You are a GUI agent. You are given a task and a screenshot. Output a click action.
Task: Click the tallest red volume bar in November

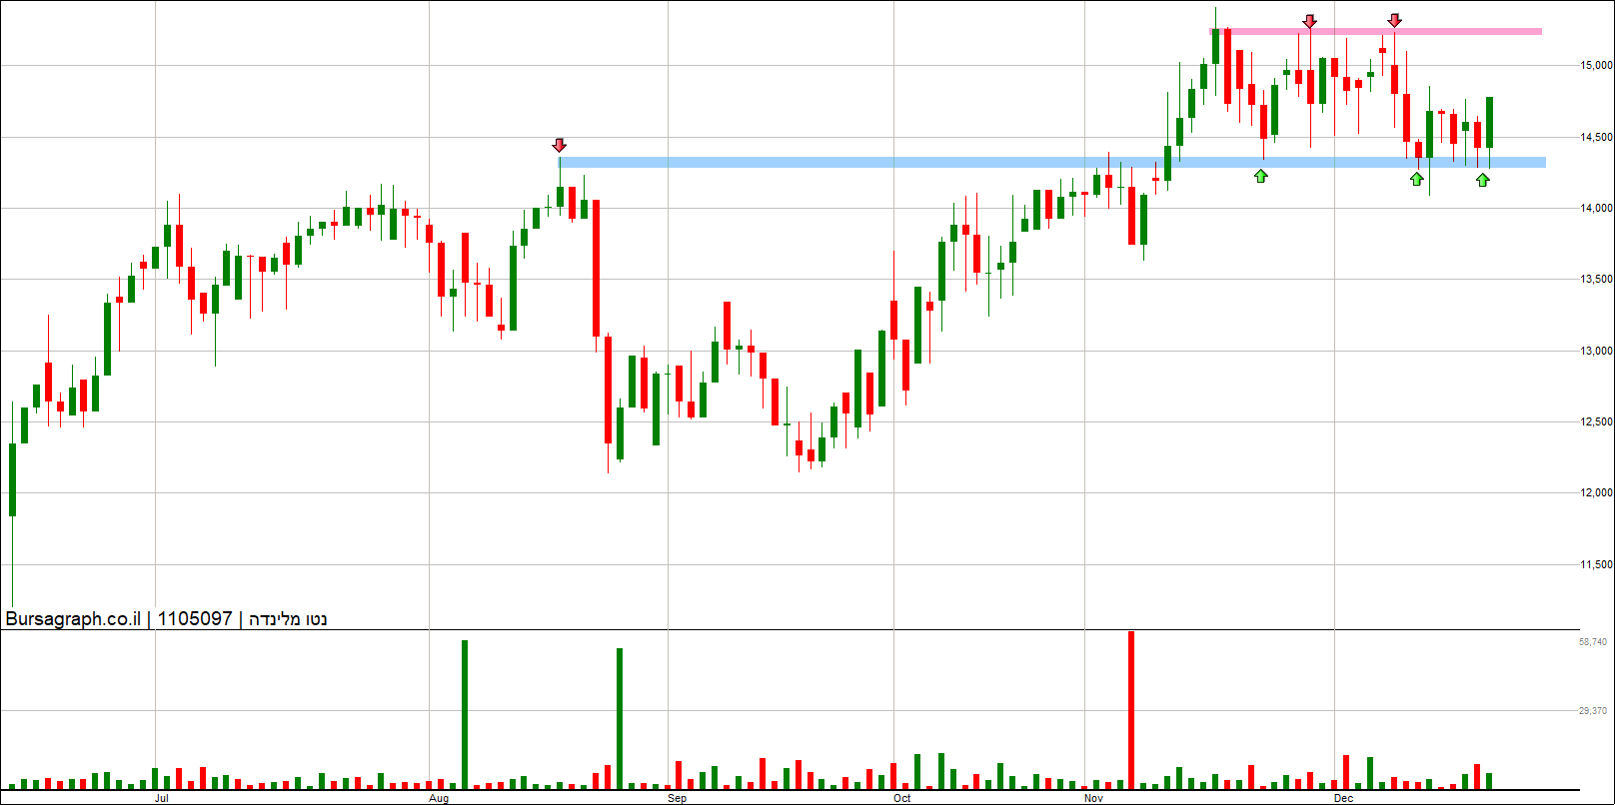click(1131, 710)
